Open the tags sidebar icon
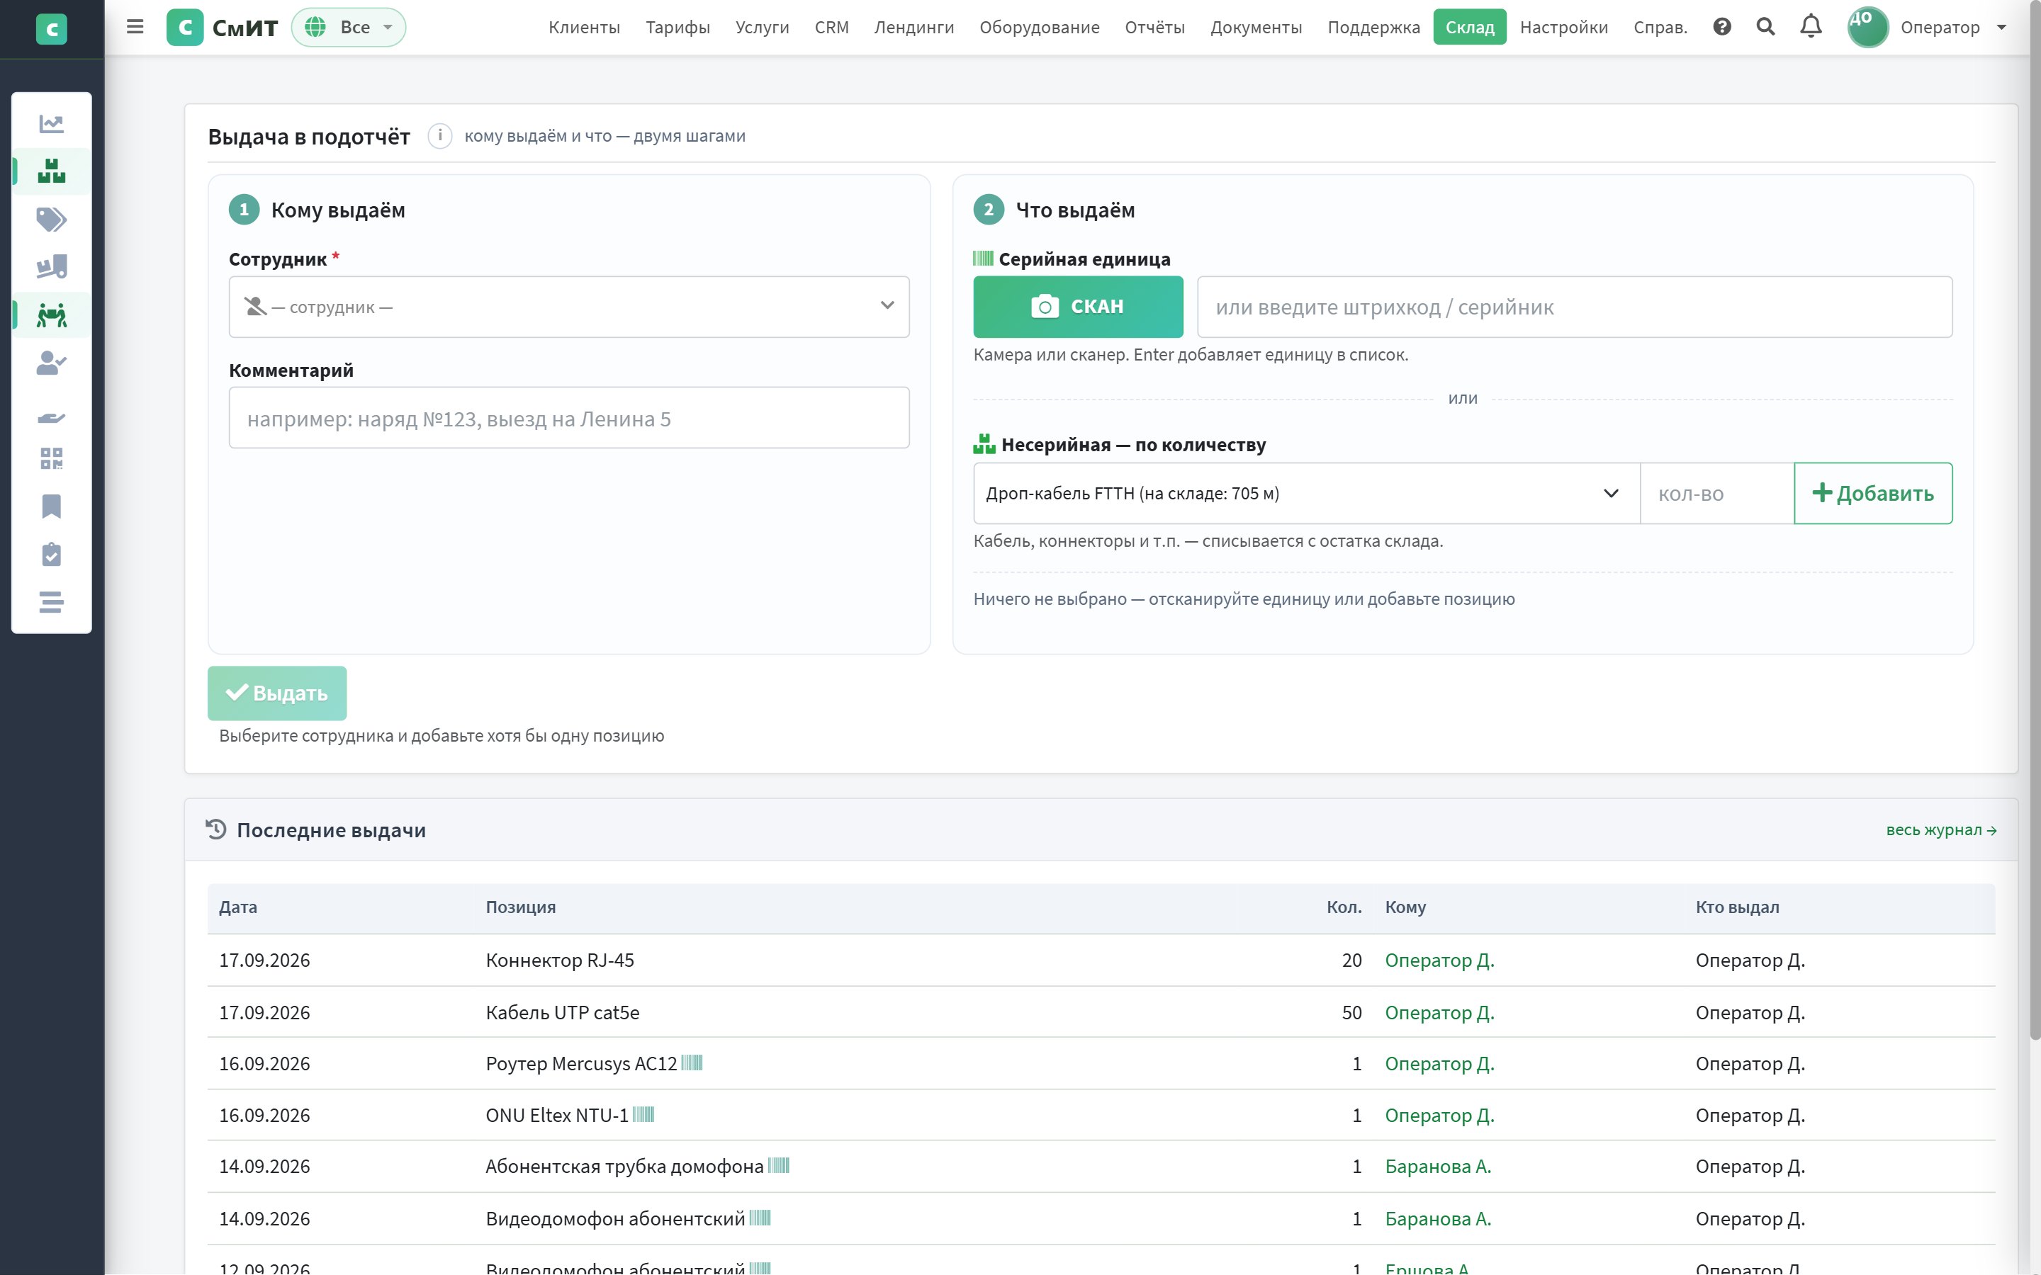 coord(52,220)
